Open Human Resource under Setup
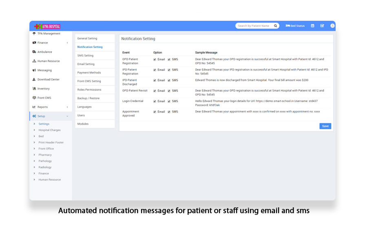Screen dimensions: 367x233 coord(50,180)
